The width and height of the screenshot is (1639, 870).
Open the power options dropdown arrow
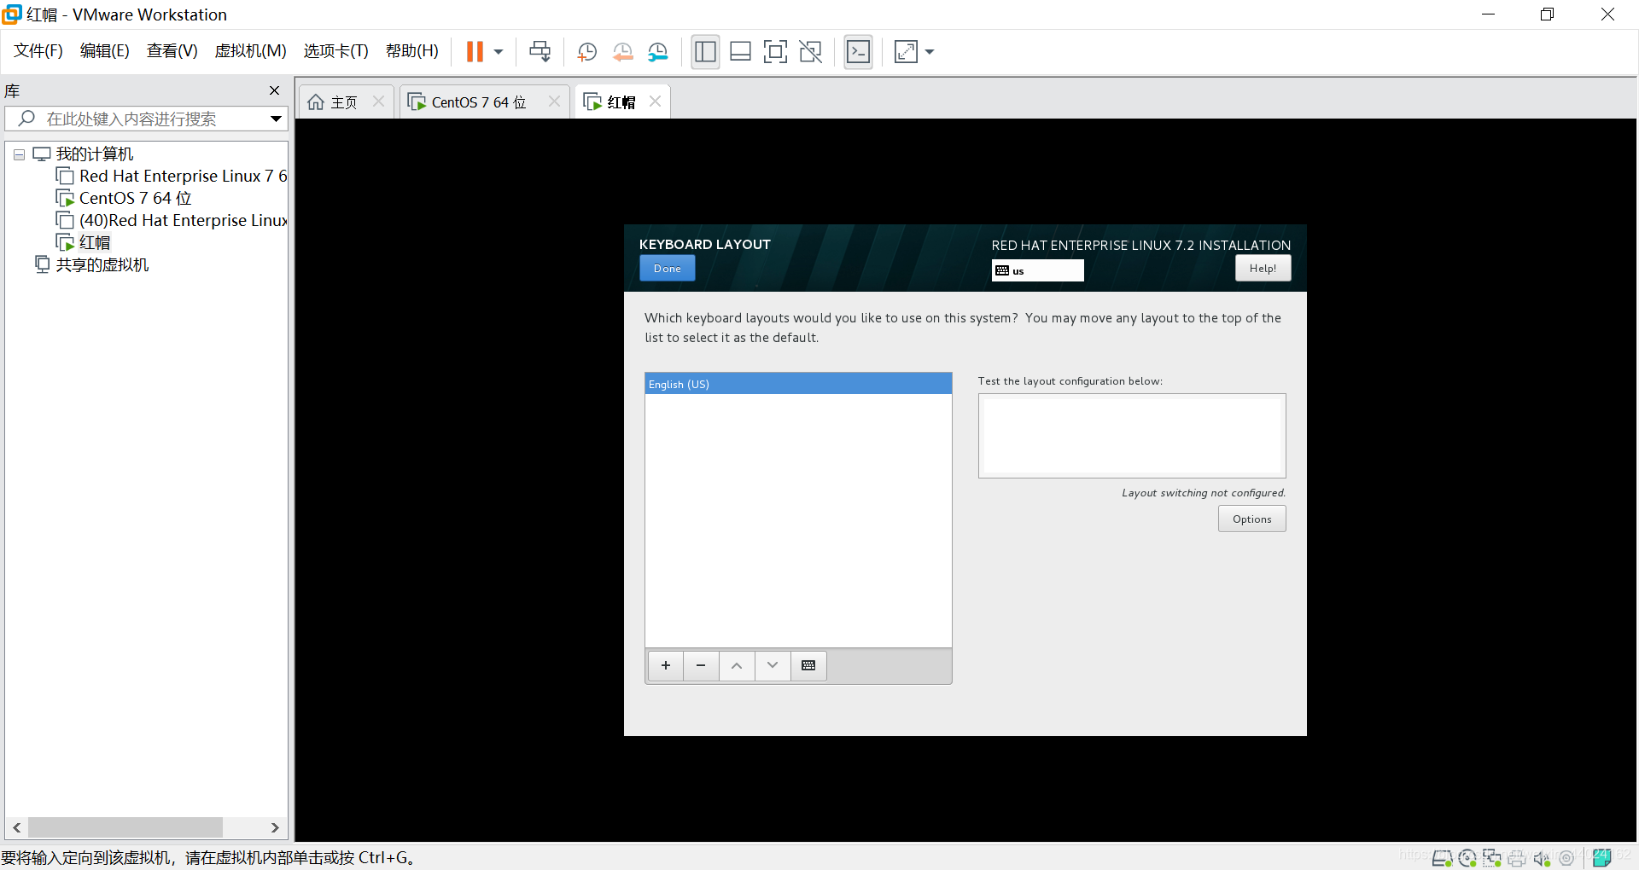point(499,52)
